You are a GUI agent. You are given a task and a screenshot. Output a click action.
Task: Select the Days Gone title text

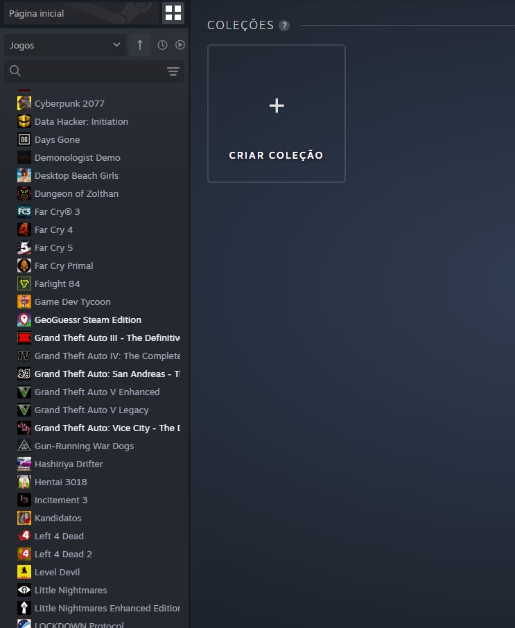coord(58,139)
